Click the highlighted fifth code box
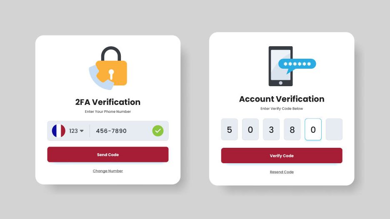The image size is (390, 219). click(313, 129)
